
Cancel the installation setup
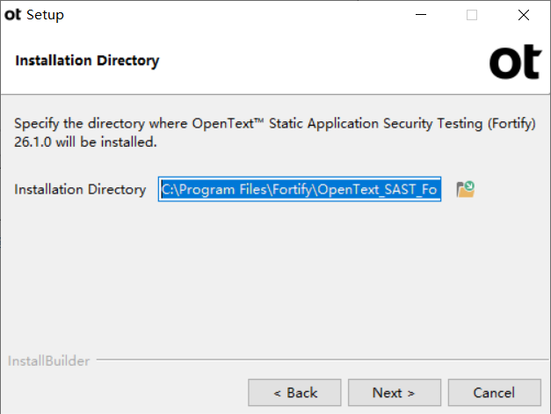pos(495,393)
